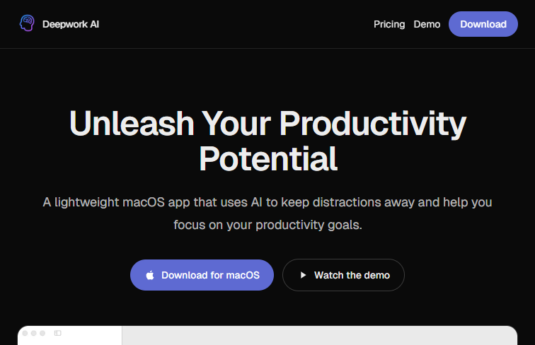Click the focus on your productivity goals text
The width and height of the screenshot is (535, 345).
(x=267, y=225)
